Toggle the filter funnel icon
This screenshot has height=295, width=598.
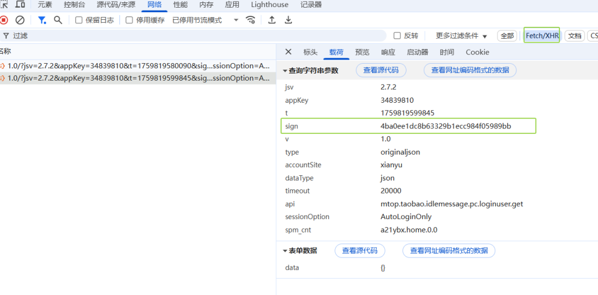pyautogui.click(x=42, y=20)
